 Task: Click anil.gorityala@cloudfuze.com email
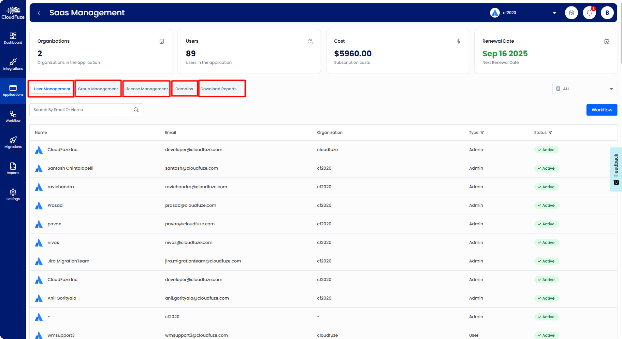[197, 298]
